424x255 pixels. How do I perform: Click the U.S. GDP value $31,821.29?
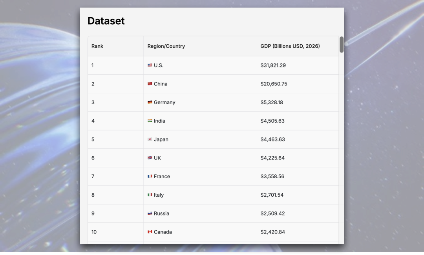pos(273,65)
